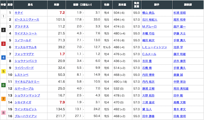204x120 pixels.
Task: Open horse link ブルーハワイアン
Action: click(x=25, y=116)
